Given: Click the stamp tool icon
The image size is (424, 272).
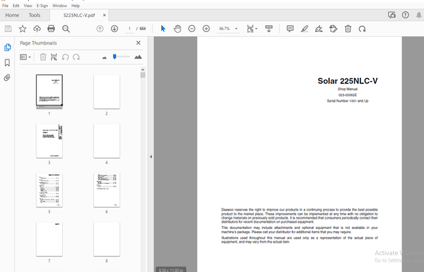Looking at the screenshot, I should (x=334, y=29).
